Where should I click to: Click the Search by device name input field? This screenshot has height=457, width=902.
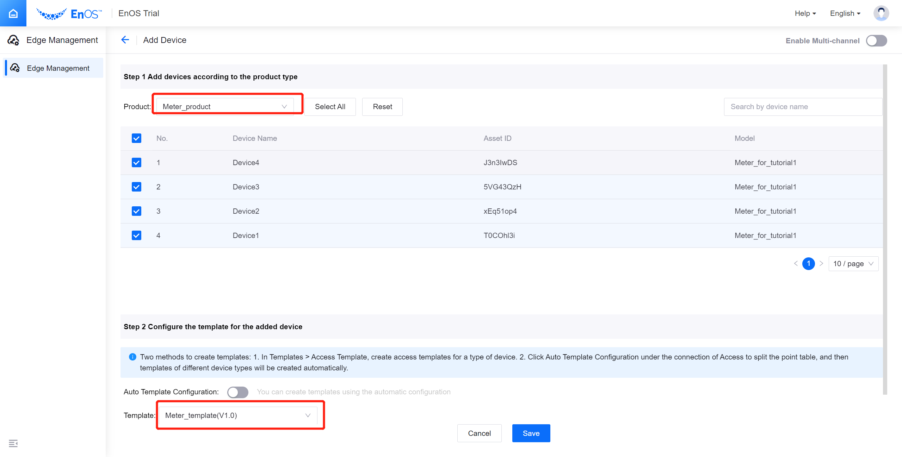[x=802, y=106]
